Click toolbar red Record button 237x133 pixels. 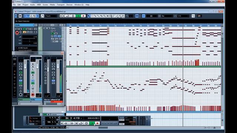(x=83, y=16)
